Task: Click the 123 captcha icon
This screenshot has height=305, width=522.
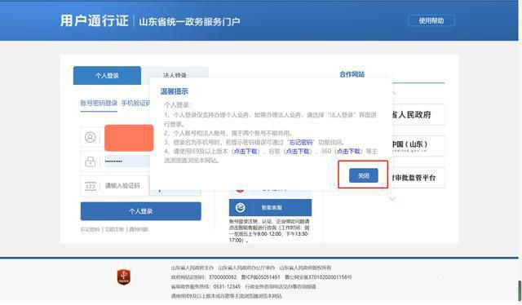Action: tap(91, 186)
